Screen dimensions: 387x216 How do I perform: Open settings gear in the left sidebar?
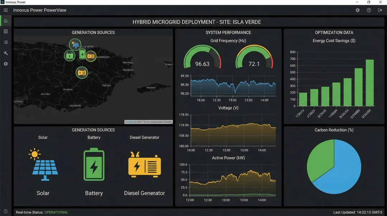click(6, 64)
